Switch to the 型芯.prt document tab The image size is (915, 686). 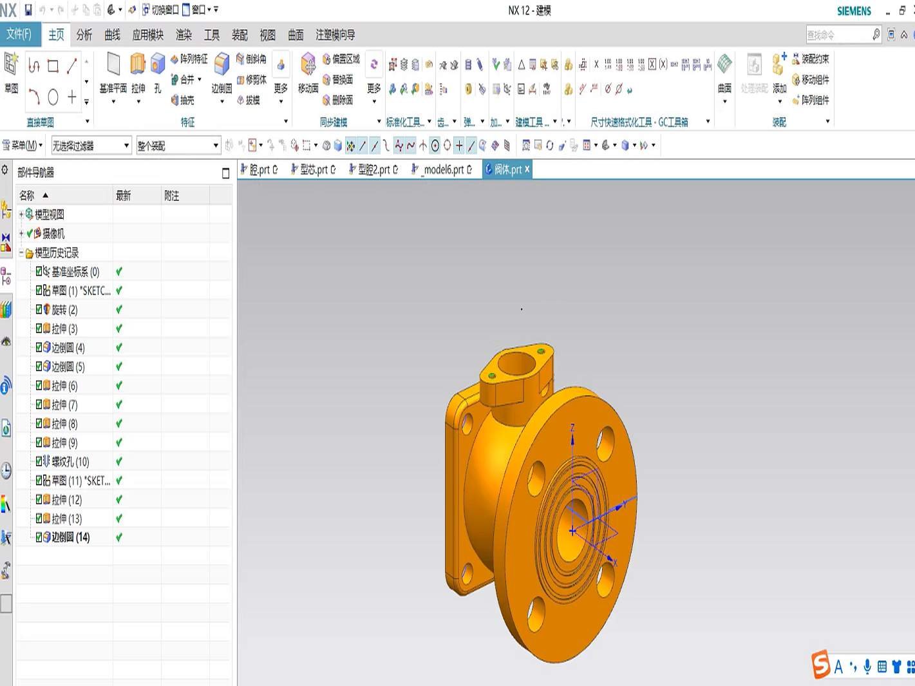pos(314,169)
